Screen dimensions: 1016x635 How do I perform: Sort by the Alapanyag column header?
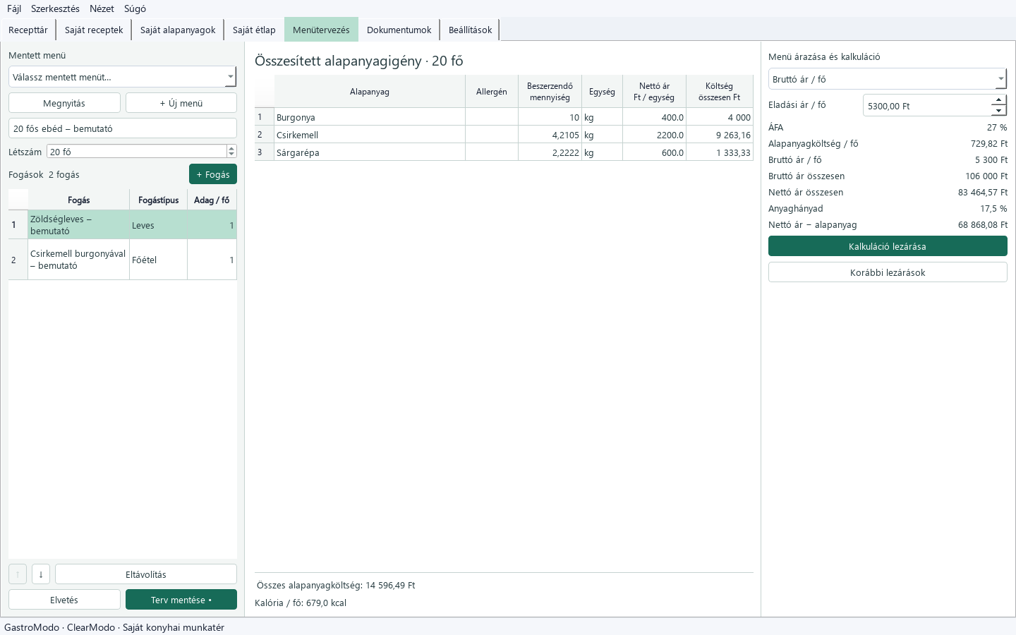click(x=370, y=92)
